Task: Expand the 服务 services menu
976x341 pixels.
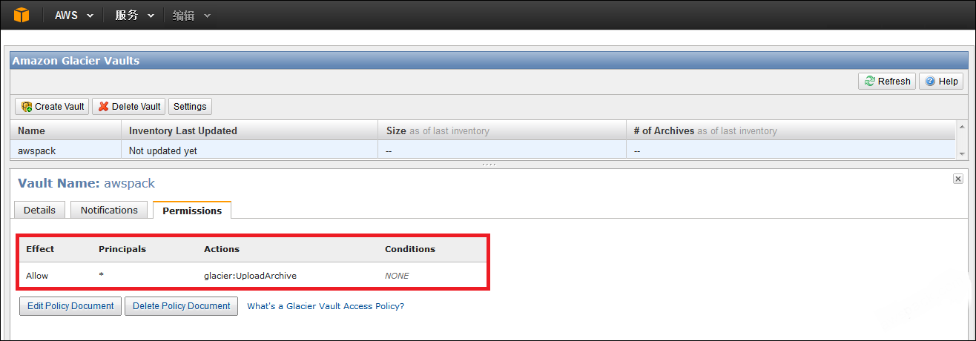Action: [x=134, y=15]
